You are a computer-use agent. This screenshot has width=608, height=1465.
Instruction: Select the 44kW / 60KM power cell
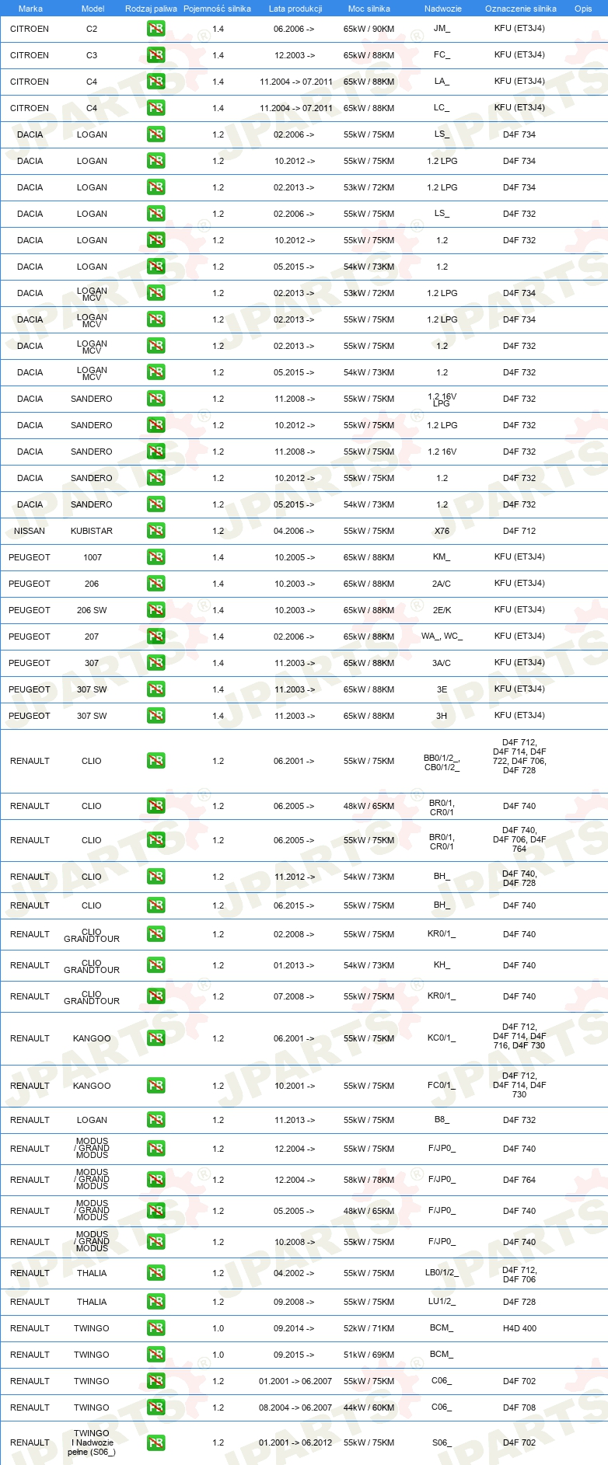(x=369, y=1407)
